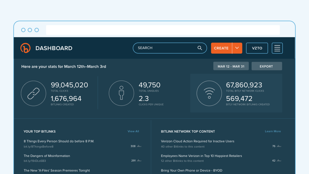Click the Learn More link

point(273,131)
